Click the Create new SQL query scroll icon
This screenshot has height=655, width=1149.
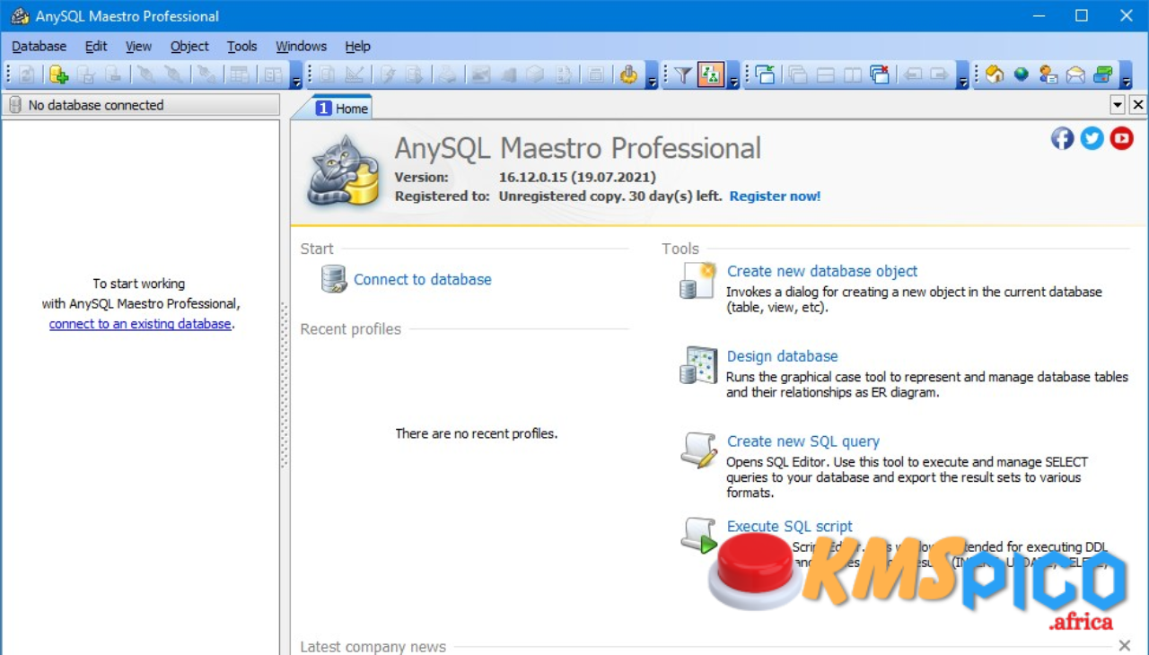tap(698, 450)
